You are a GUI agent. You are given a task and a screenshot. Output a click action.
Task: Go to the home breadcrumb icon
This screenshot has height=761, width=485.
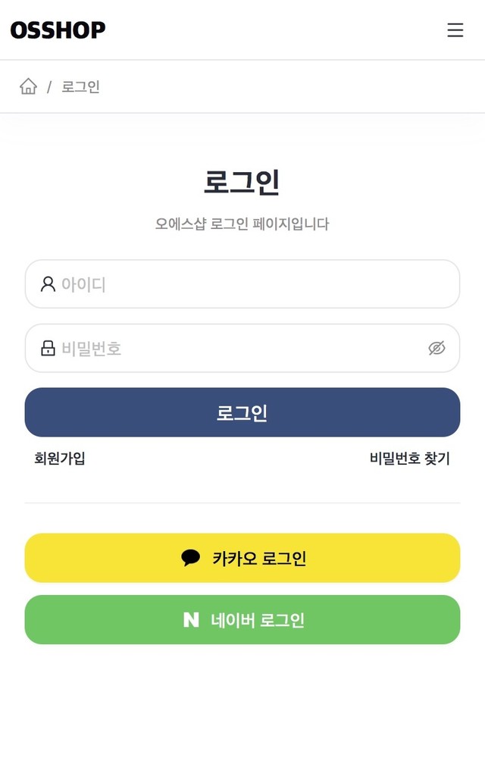pos(28,86)
